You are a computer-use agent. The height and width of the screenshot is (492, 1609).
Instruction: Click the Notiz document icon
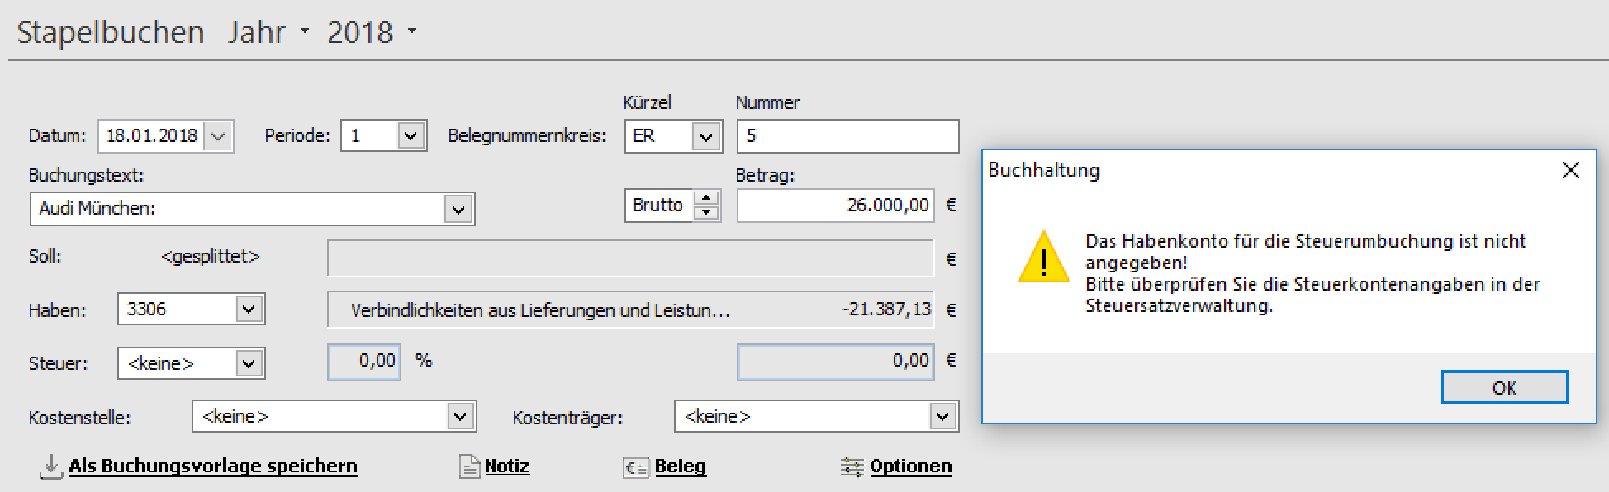point(469,467)
